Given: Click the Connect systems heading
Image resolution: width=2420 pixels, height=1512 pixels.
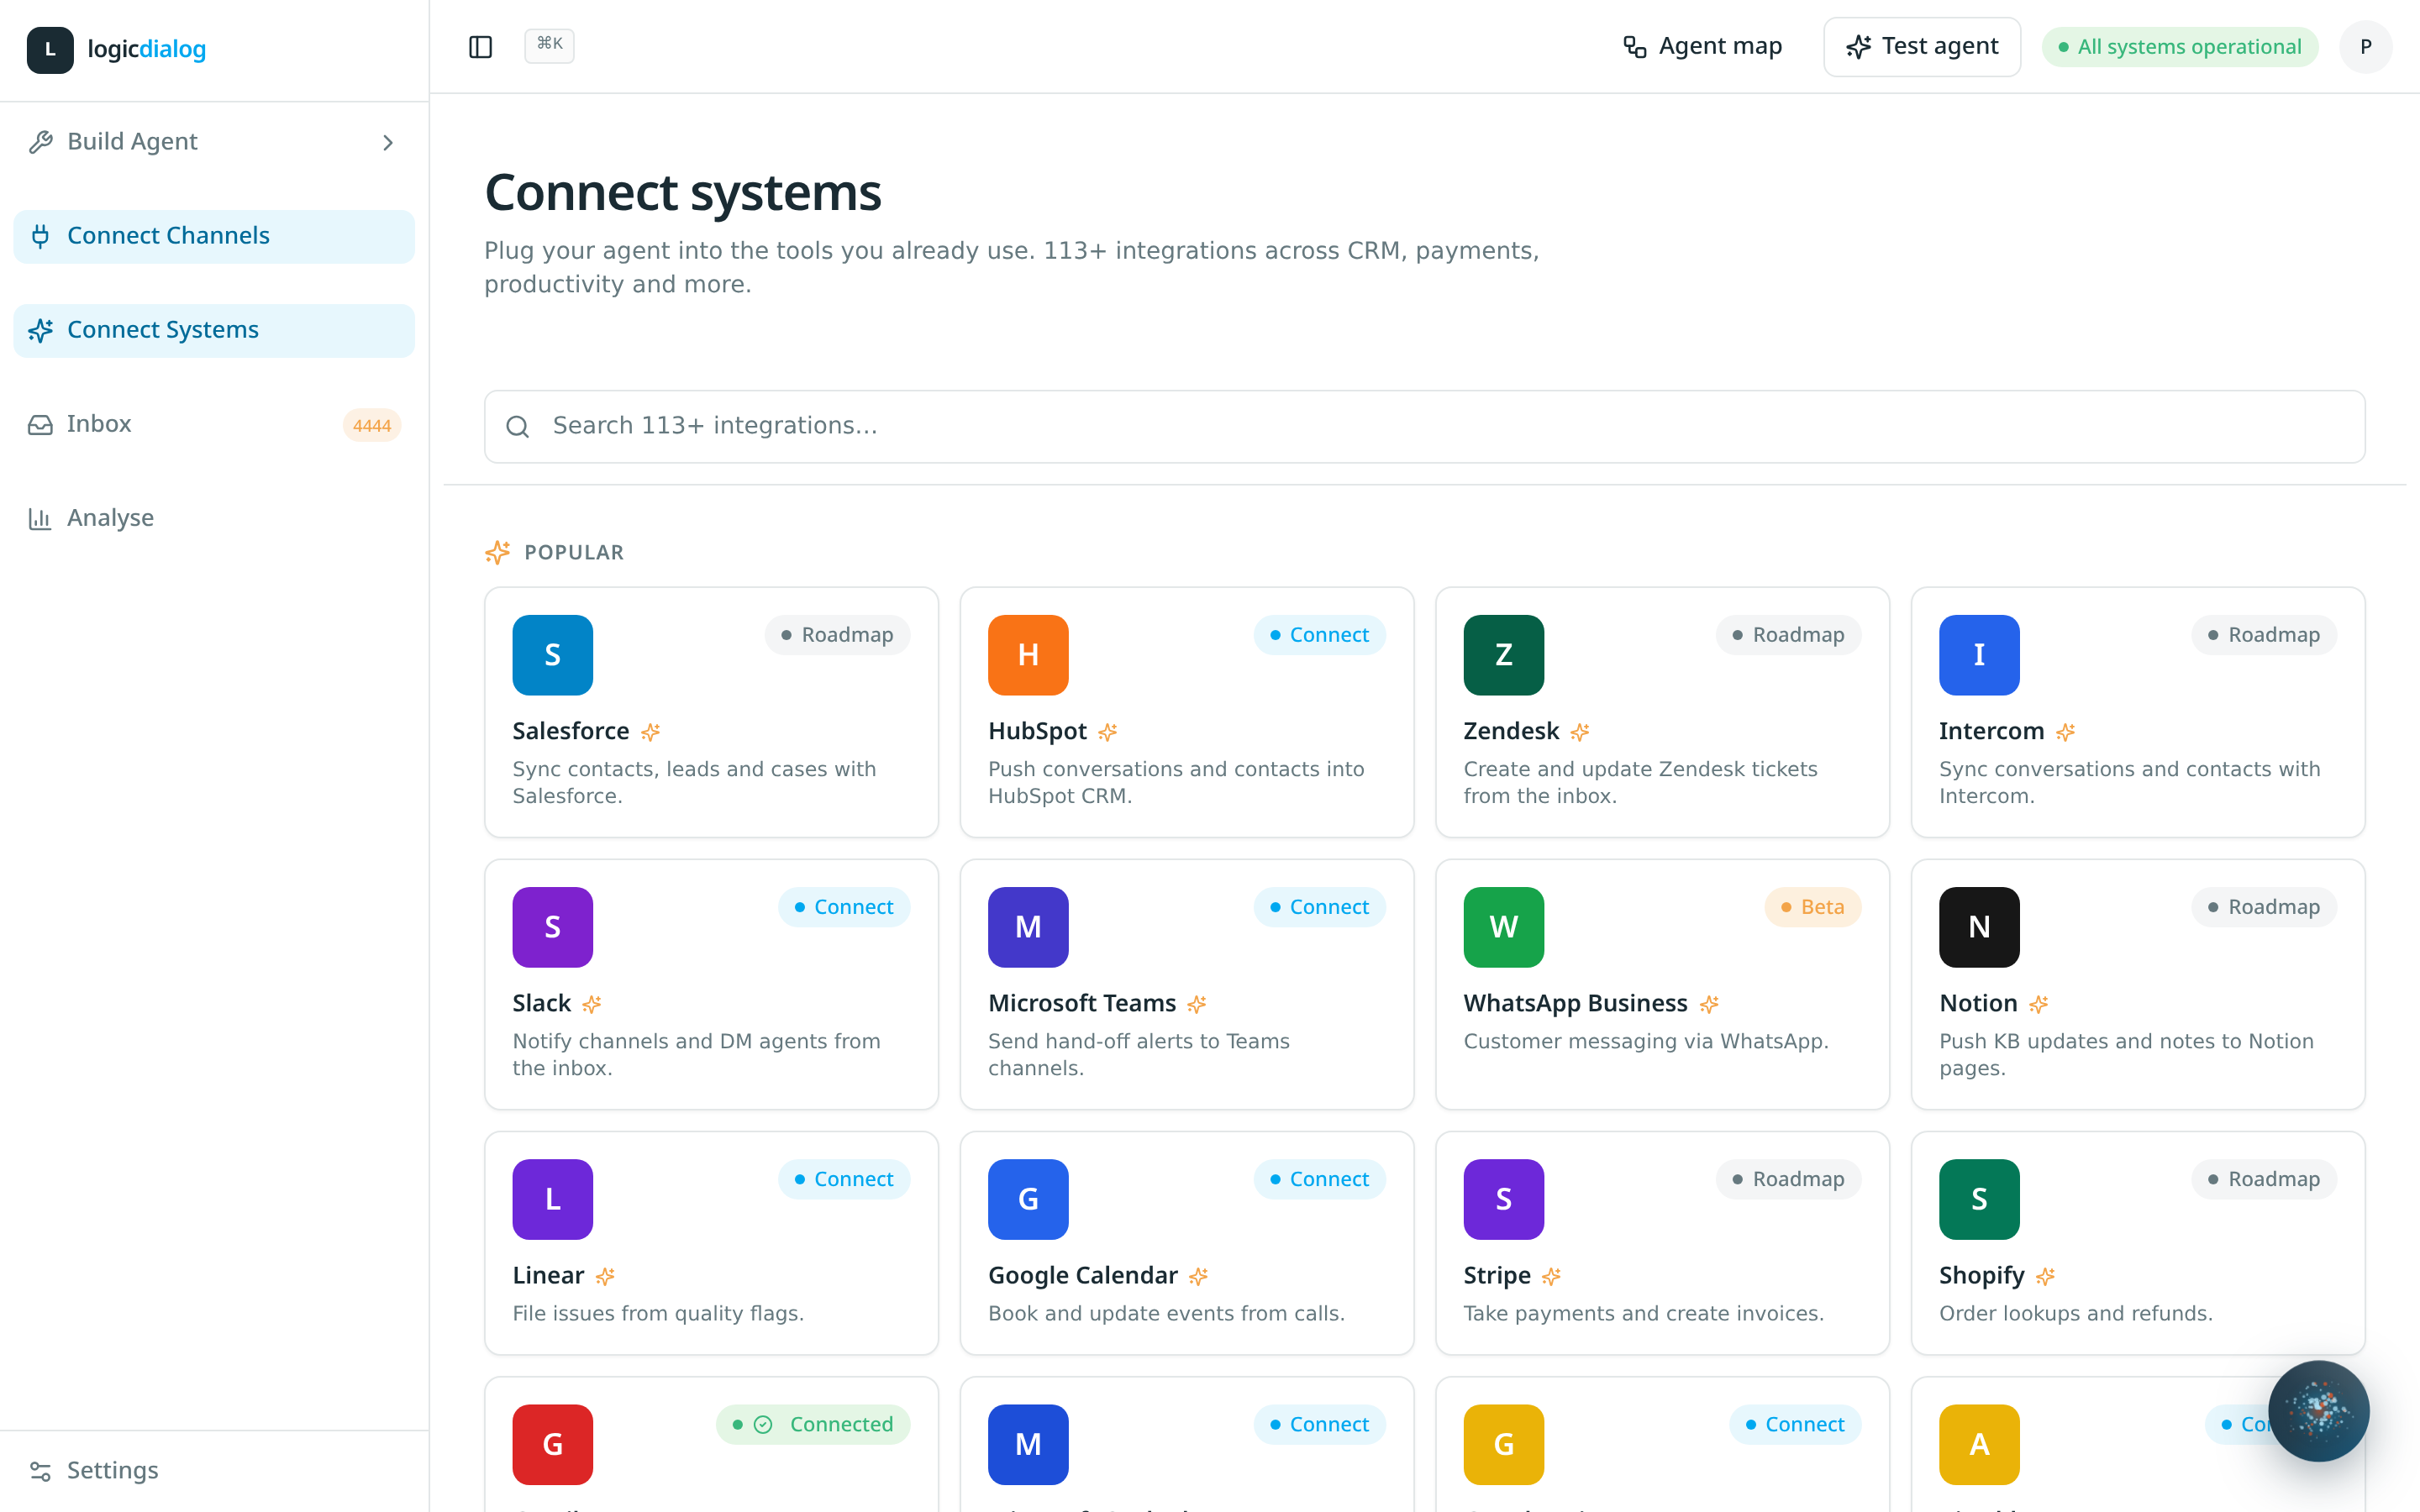Looking at the screenshot, I should [683, 192].
